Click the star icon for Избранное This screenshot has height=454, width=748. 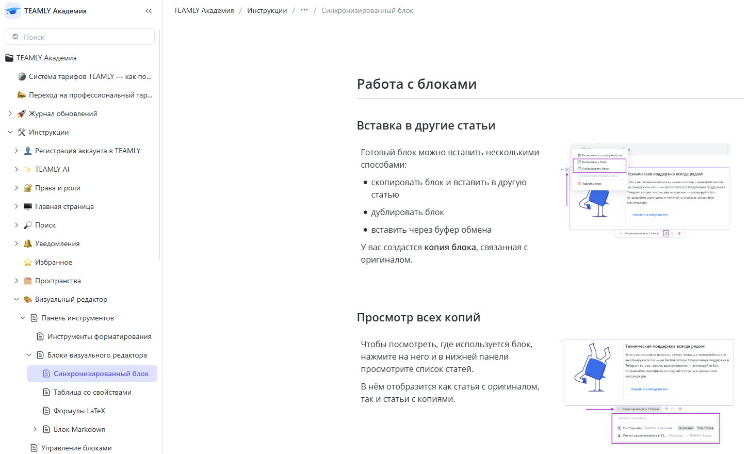(x=28, y=262)
